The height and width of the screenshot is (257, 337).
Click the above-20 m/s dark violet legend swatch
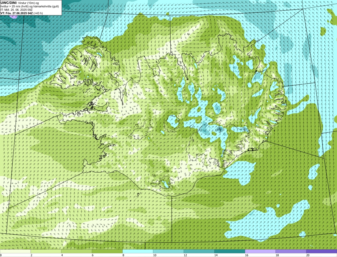tap(321, 251)
